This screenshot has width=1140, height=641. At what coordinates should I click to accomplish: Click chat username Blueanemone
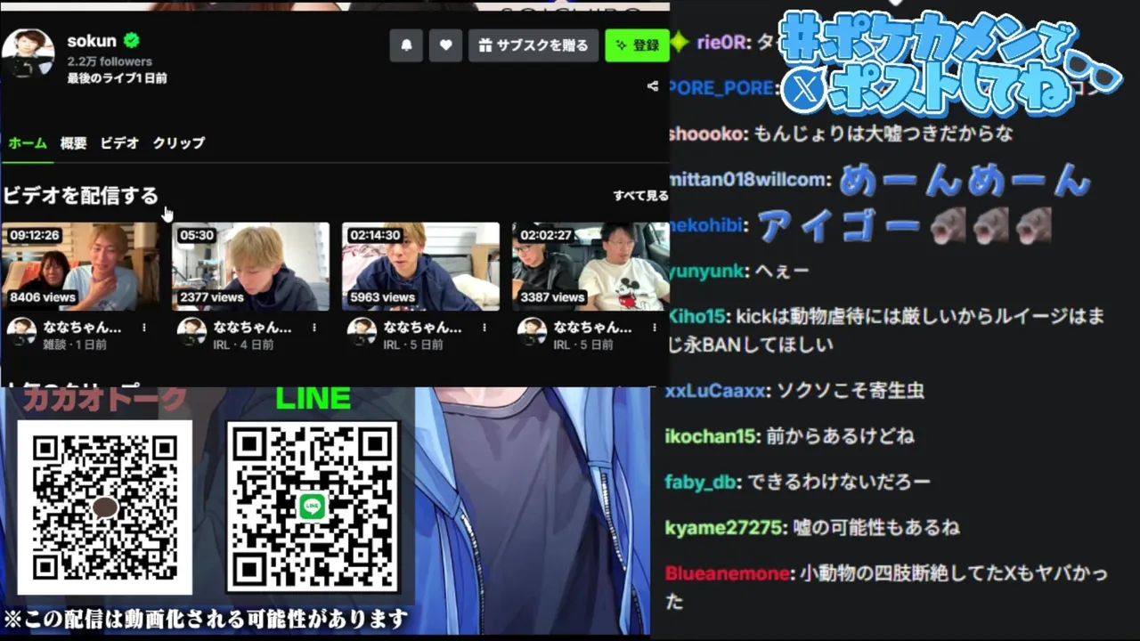coord(727,573)
